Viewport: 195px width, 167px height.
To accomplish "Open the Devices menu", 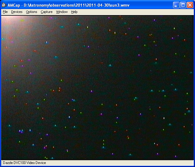I will [17, 12].
